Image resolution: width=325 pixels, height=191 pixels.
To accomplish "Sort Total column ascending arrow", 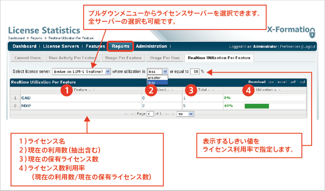I will coord(209,90).
